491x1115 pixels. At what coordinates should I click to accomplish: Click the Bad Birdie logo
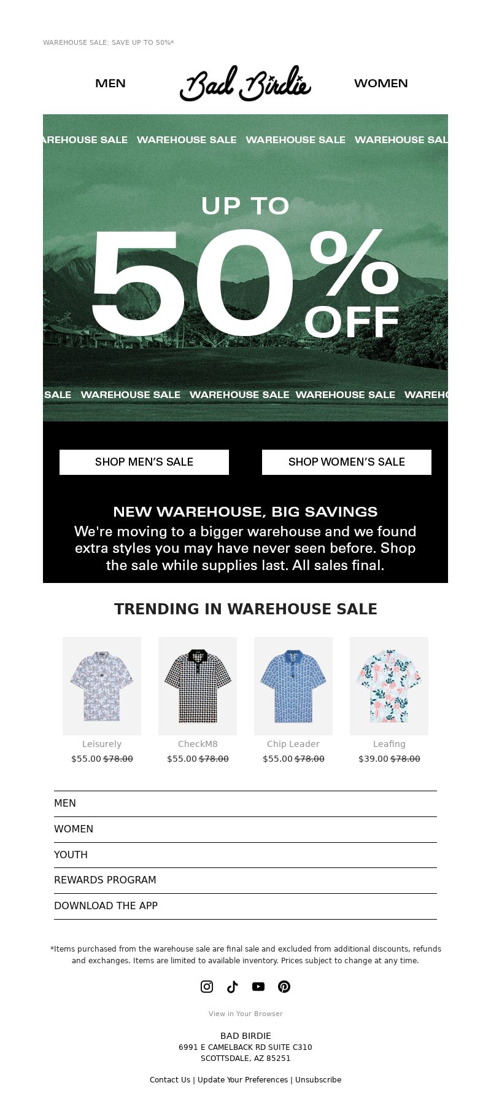point(245,83)
